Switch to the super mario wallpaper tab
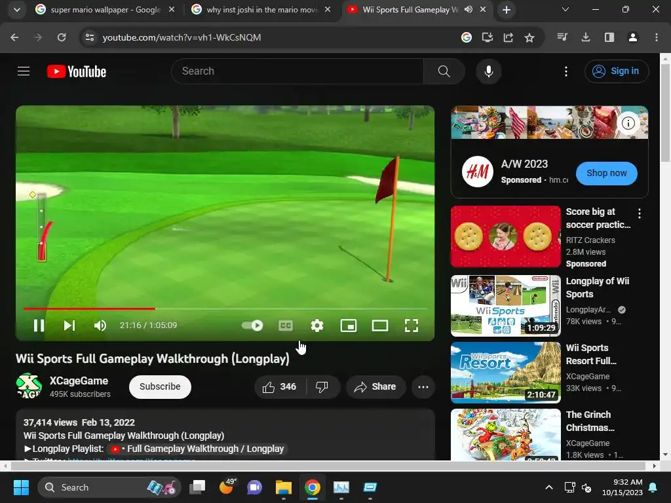This screenshot has width=671, height=503. click(x=105, y=10)
